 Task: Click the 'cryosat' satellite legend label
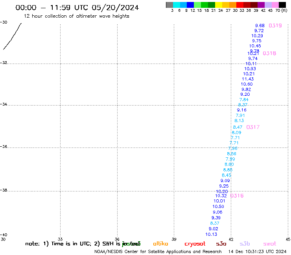pyautogui.click(x=195, y=244)
